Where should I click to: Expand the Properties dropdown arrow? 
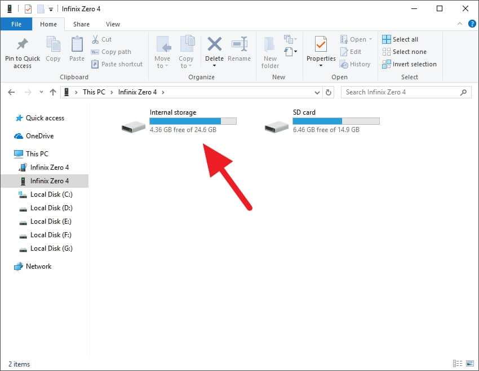[x=321, y=66]
